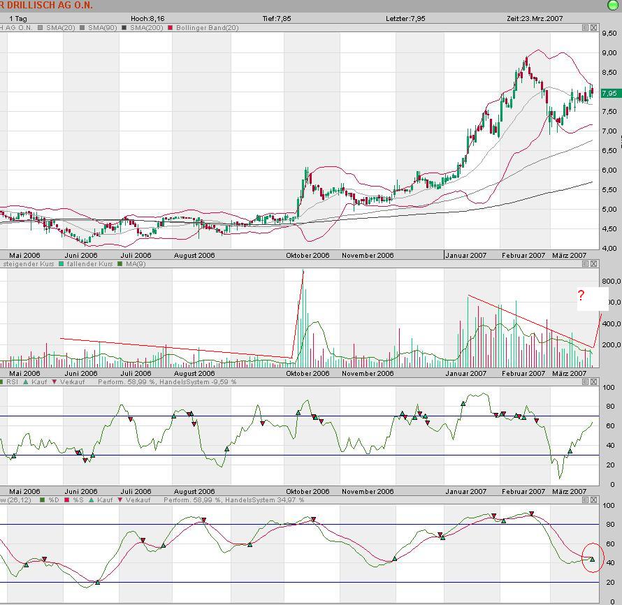Click the 'Hoch:8,16' value
Viewport: 622px width, 605px height.
pyautogui.click(x=147, y=19)
